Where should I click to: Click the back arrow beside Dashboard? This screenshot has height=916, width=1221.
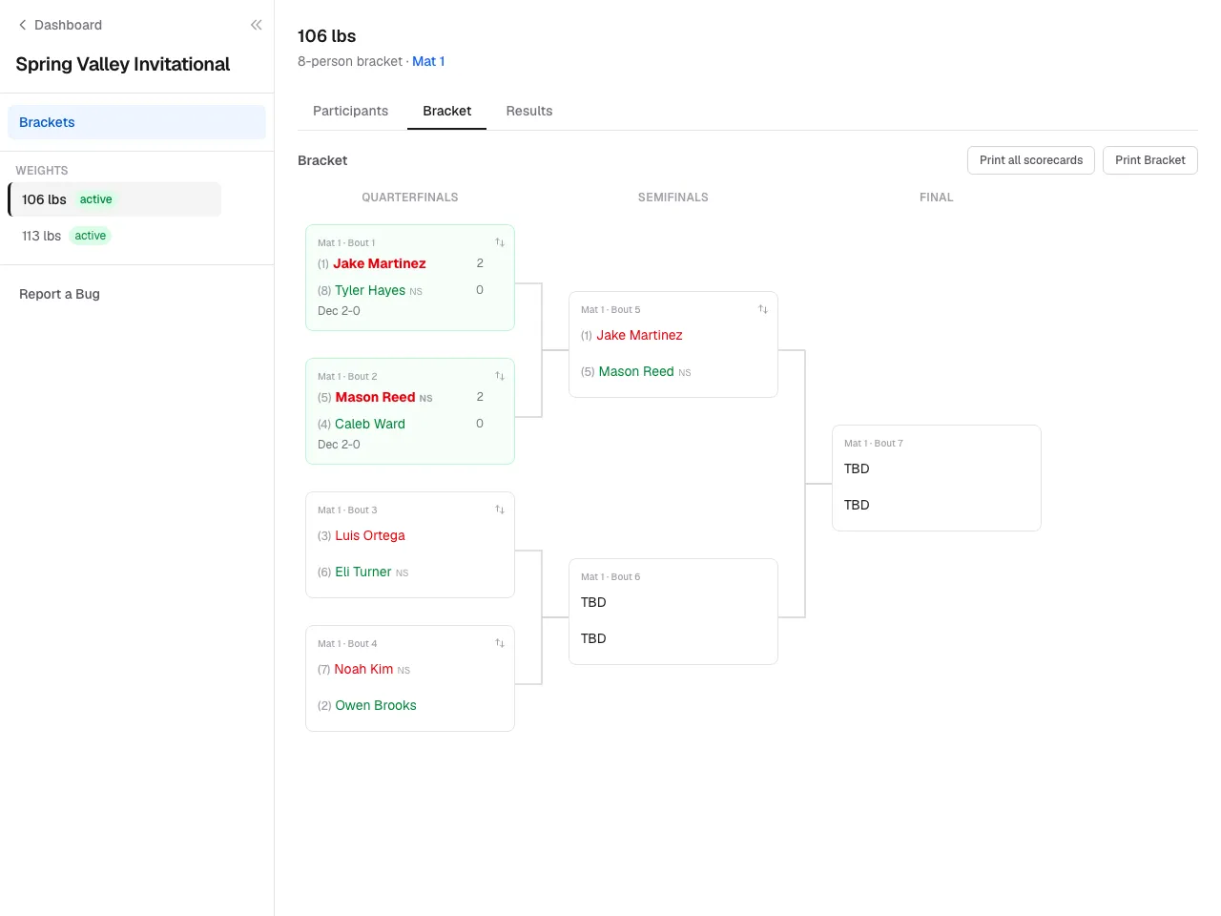pos(23,25)
